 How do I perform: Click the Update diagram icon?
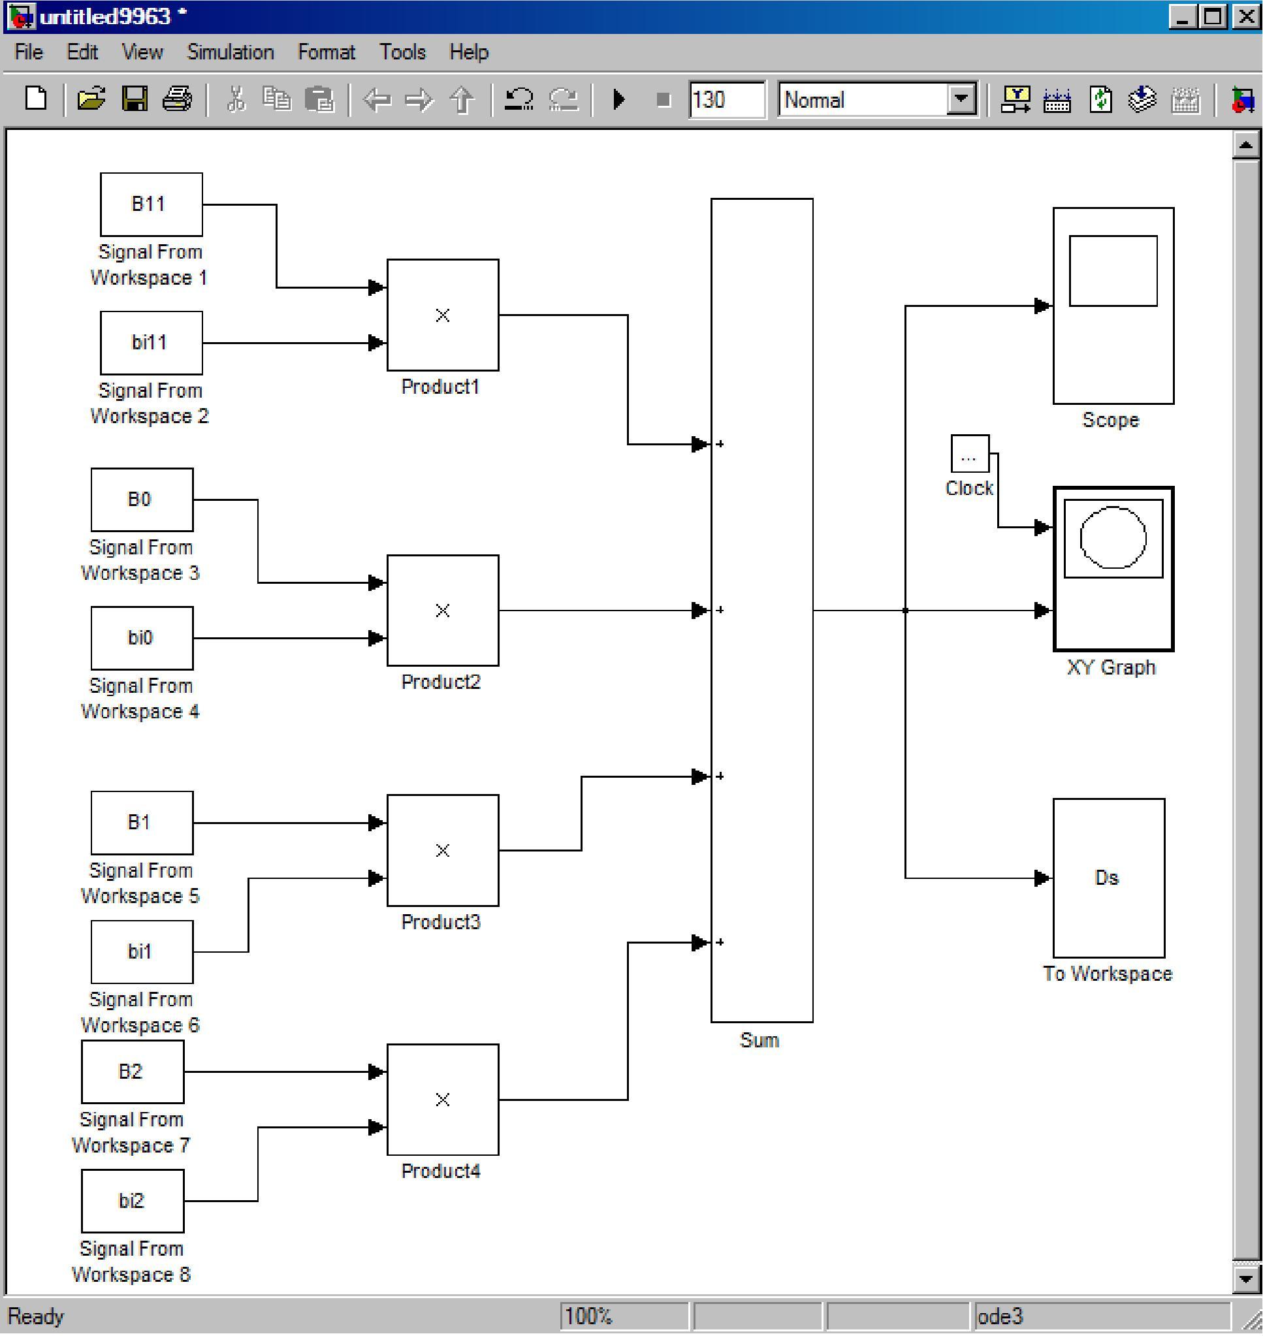pyautogui.click(x=1101, y=100)
